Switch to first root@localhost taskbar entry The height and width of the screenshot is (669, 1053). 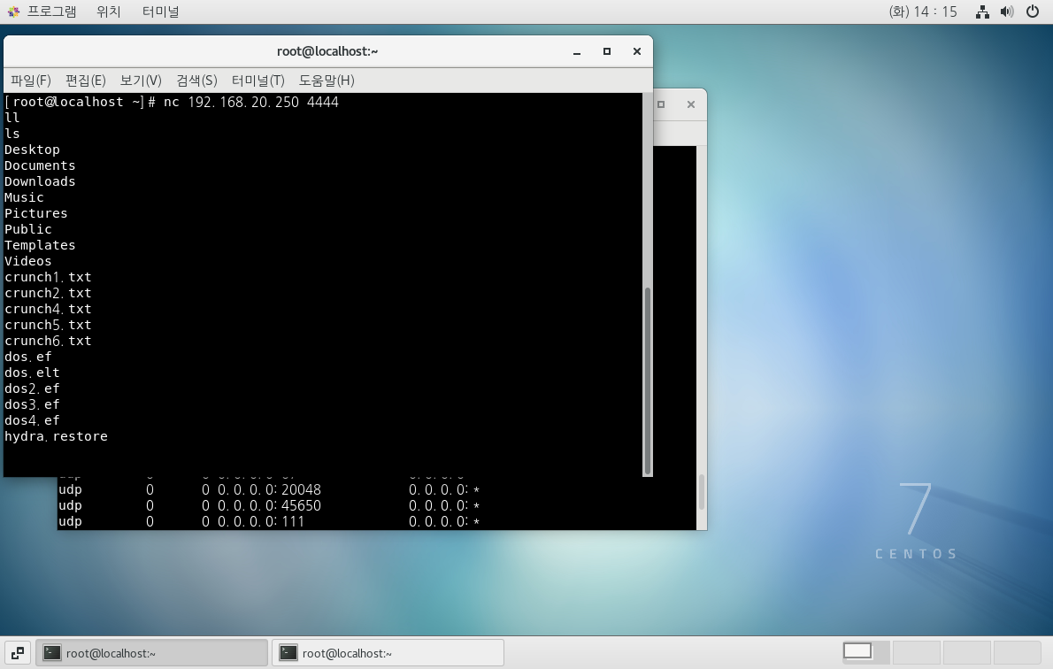152,653
